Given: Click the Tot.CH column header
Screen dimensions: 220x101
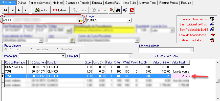Looking at the screenshot, I should tap(145, 62).
